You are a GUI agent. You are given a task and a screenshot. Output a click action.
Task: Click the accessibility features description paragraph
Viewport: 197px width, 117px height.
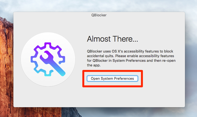point(131,58)
